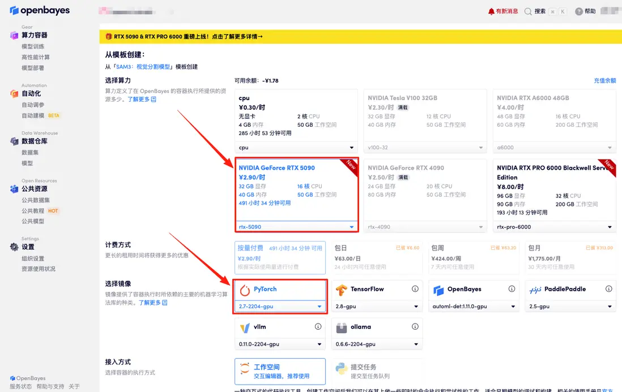Go to 高性能计算 in sidebar
Screen dimensions: 622x392
36,57
